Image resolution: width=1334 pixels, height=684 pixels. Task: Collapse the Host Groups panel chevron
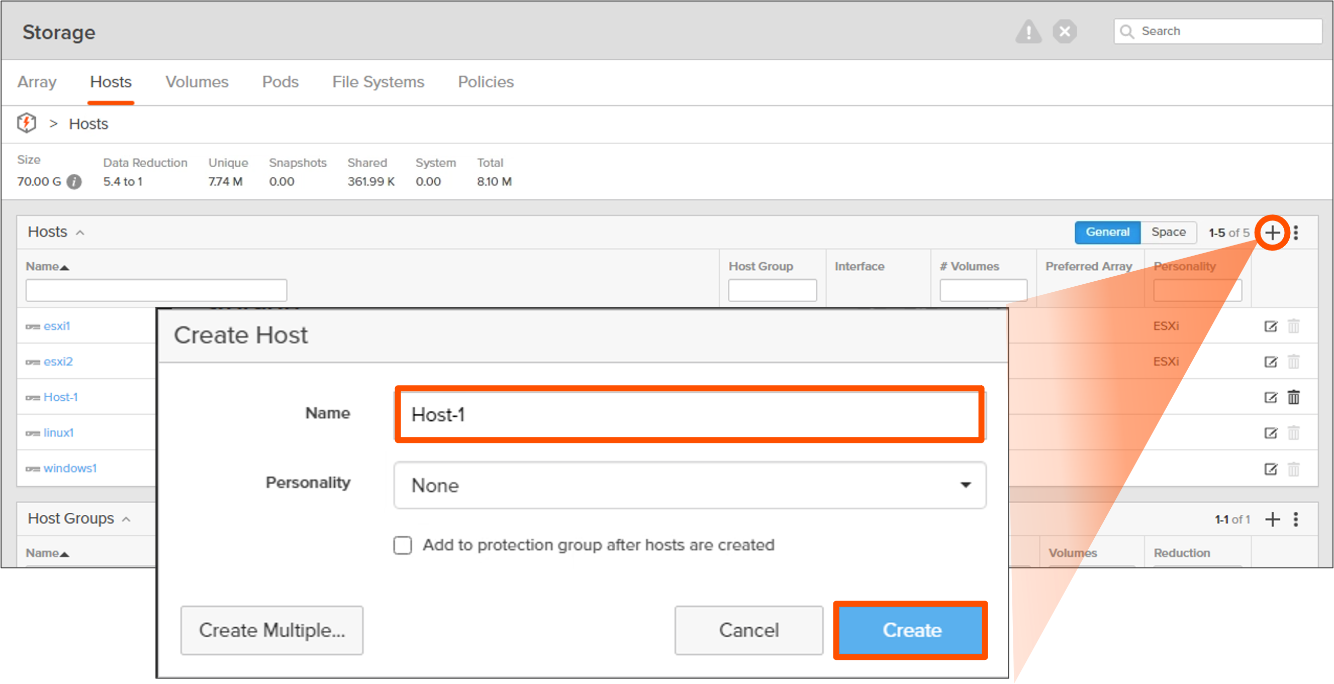[x=126, y=519]
